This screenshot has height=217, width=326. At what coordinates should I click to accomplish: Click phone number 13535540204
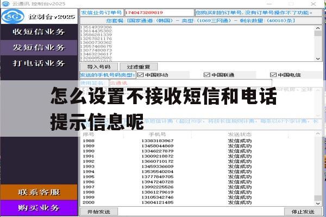coord(158,171)
